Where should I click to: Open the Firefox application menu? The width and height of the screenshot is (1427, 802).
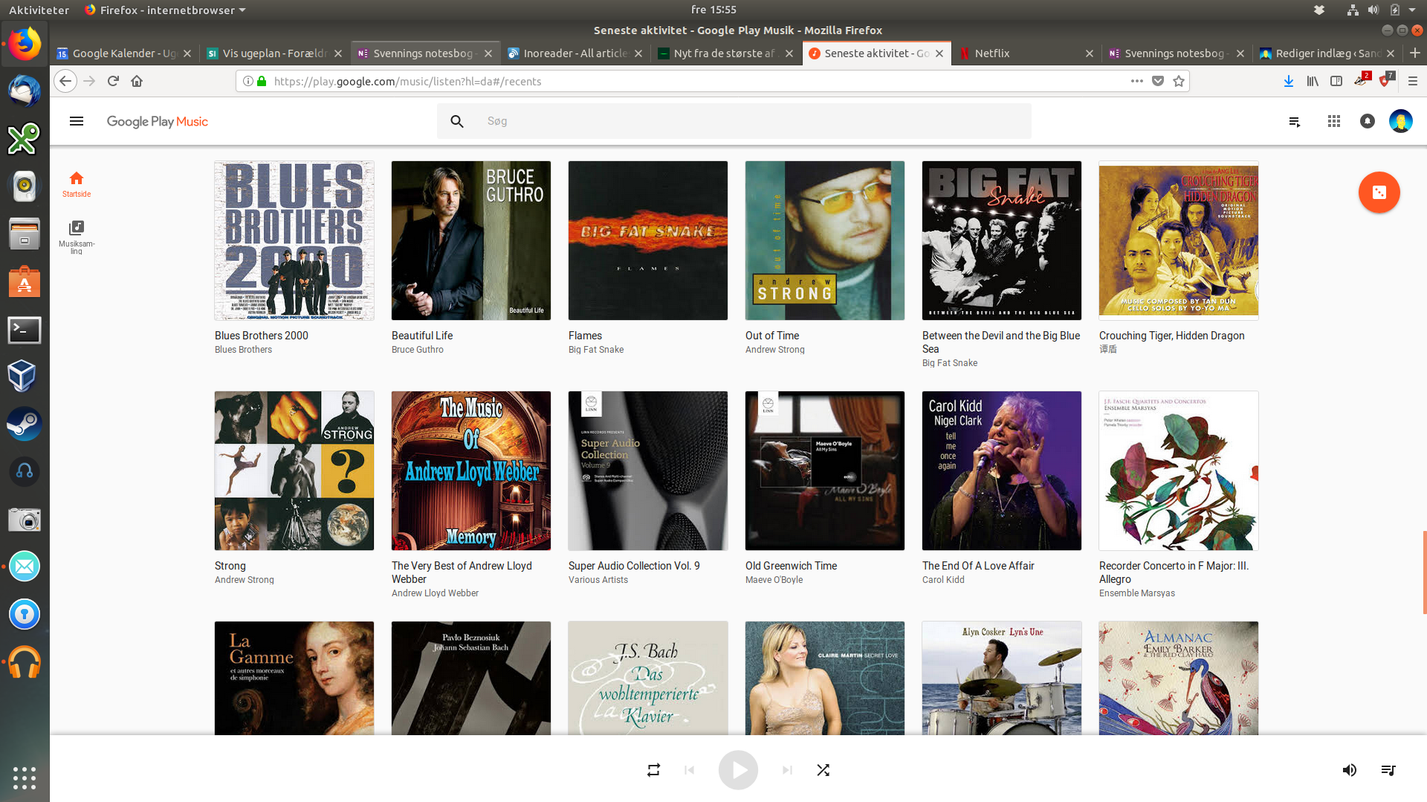click(x=1413, y=81)
